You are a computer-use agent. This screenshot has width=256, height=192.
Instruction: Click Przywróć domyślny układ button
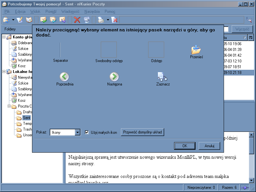142,132
